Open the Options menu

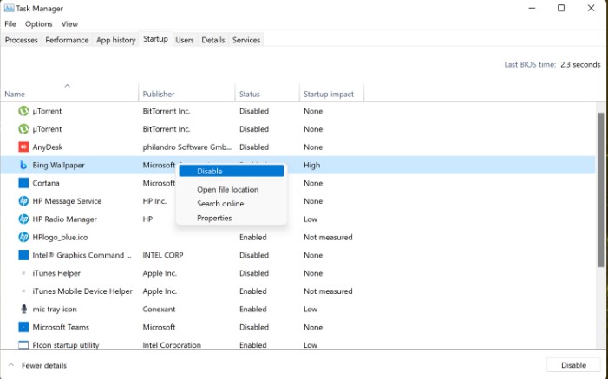point(38,24)
